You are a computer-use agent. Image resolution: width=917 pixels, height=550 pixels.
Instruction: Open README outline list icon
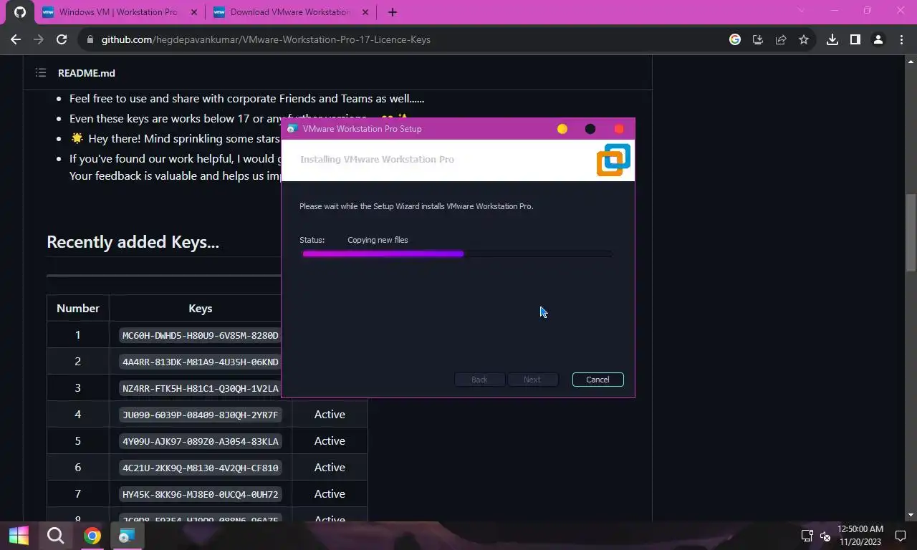click(x=41, y=73)
